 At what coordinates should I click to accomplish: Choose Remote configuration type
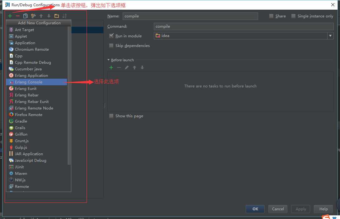coord(37,186)
